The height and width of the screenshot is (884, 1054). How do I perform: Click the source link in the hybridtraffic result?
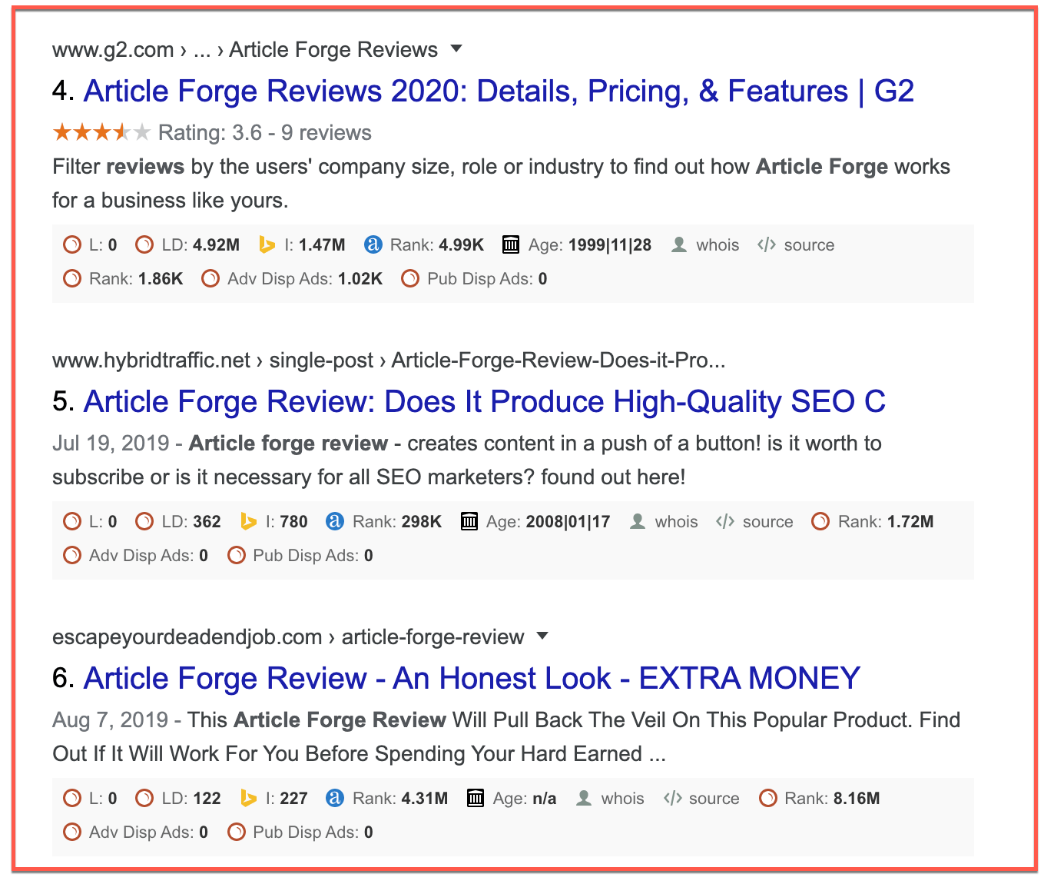point(767,522)
